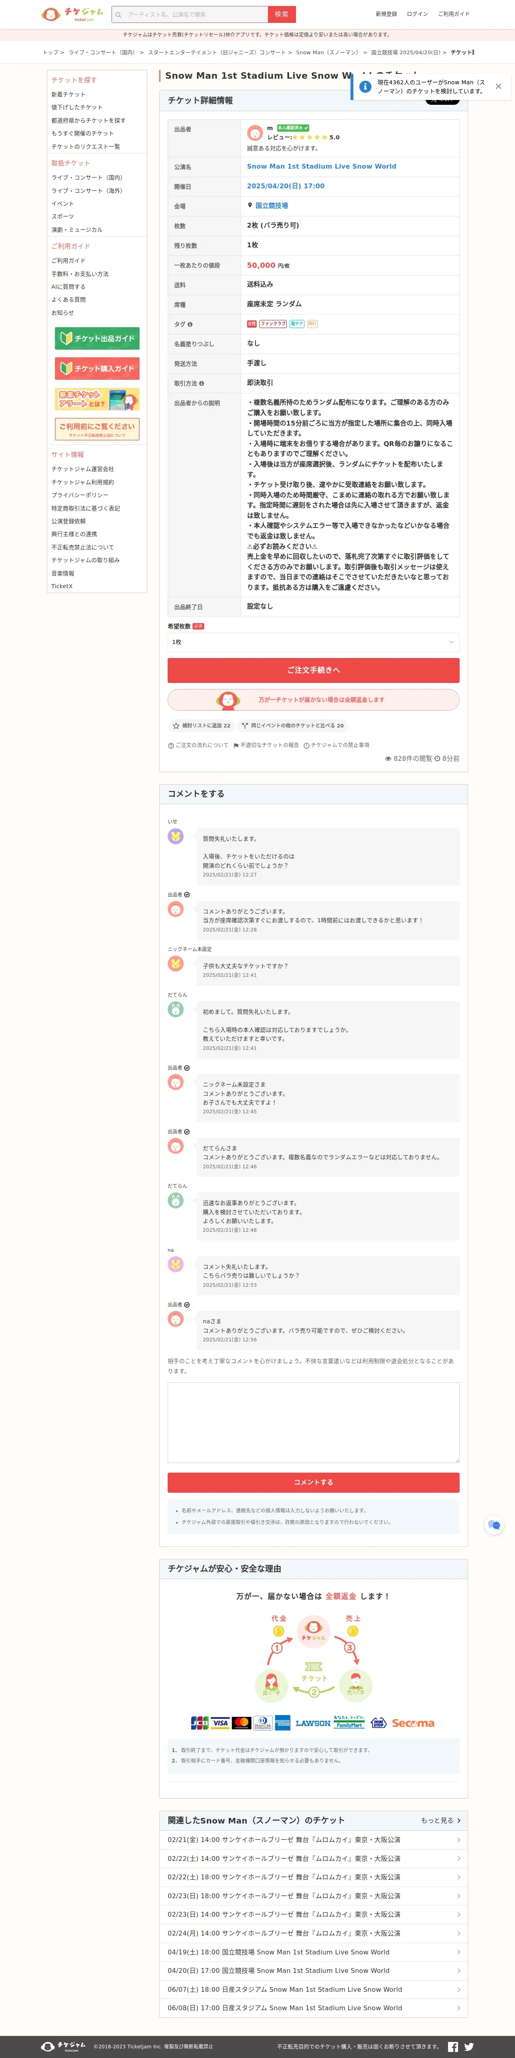Select 手数料・お支払い方法 in sidebar
The image size is (515, 2058).
80,274
